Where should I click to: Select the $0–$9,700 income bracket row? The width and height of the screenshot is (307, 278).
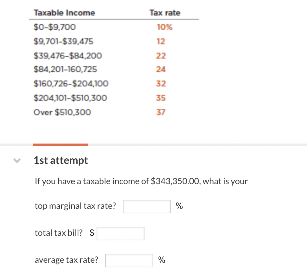point(55,27)
